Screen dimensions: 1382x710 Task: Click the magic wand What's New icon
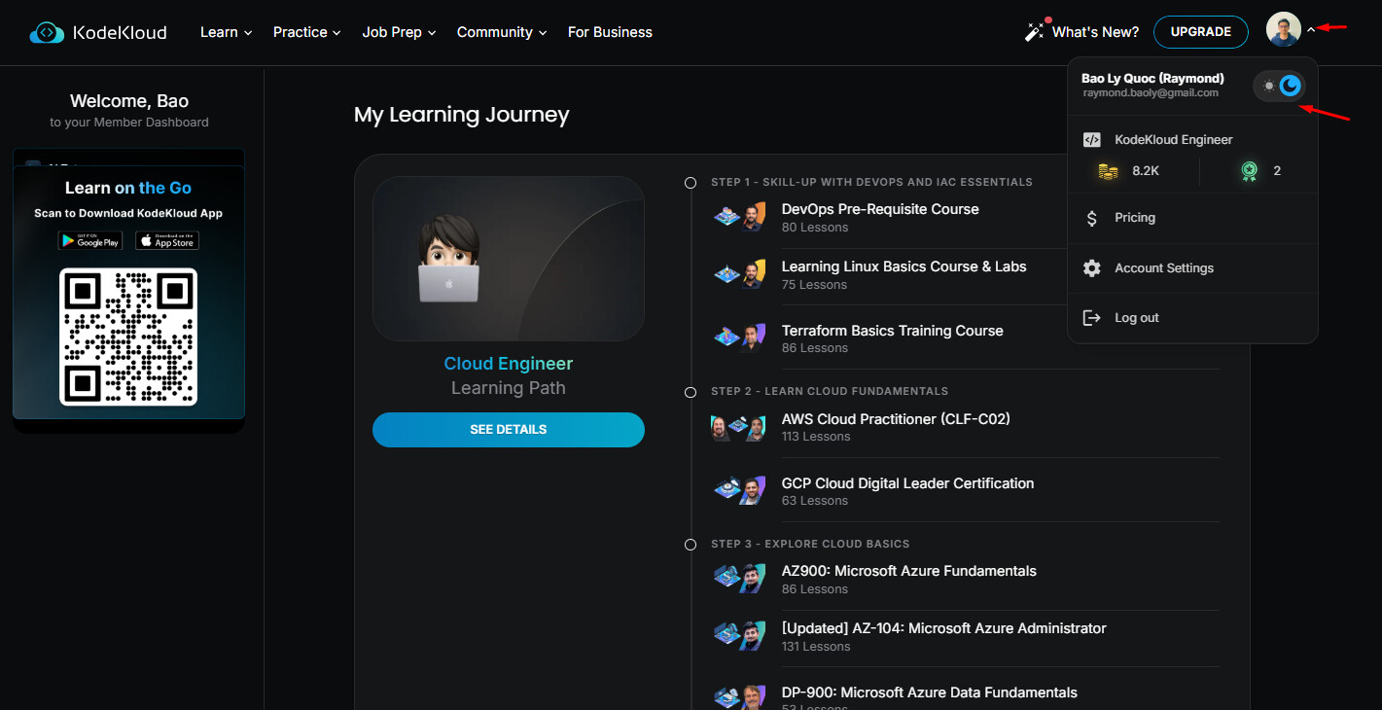[x=1035, y=32]
